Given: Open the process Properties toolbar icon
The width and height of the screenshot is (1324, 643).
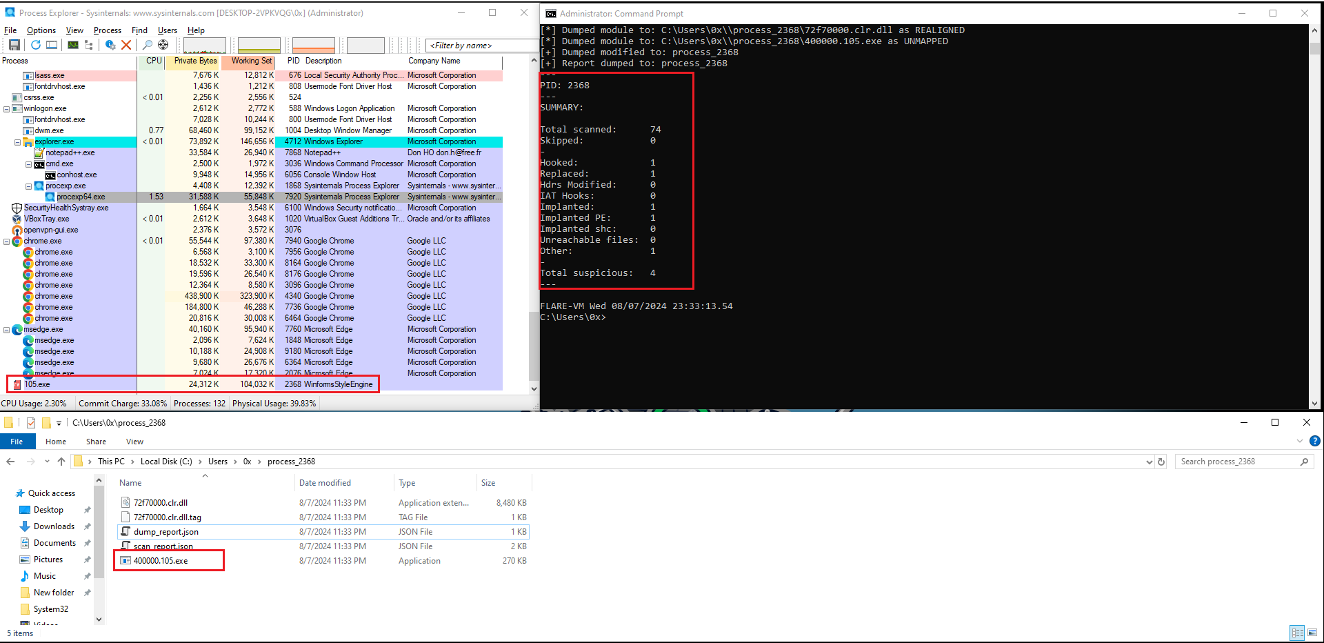Looking at the screenshot, I should point(110,45).
